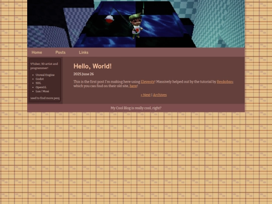This screenshot has height=204, width=272.
Task: Click the My Cool Blog footer text
Action: click(136, 108)
